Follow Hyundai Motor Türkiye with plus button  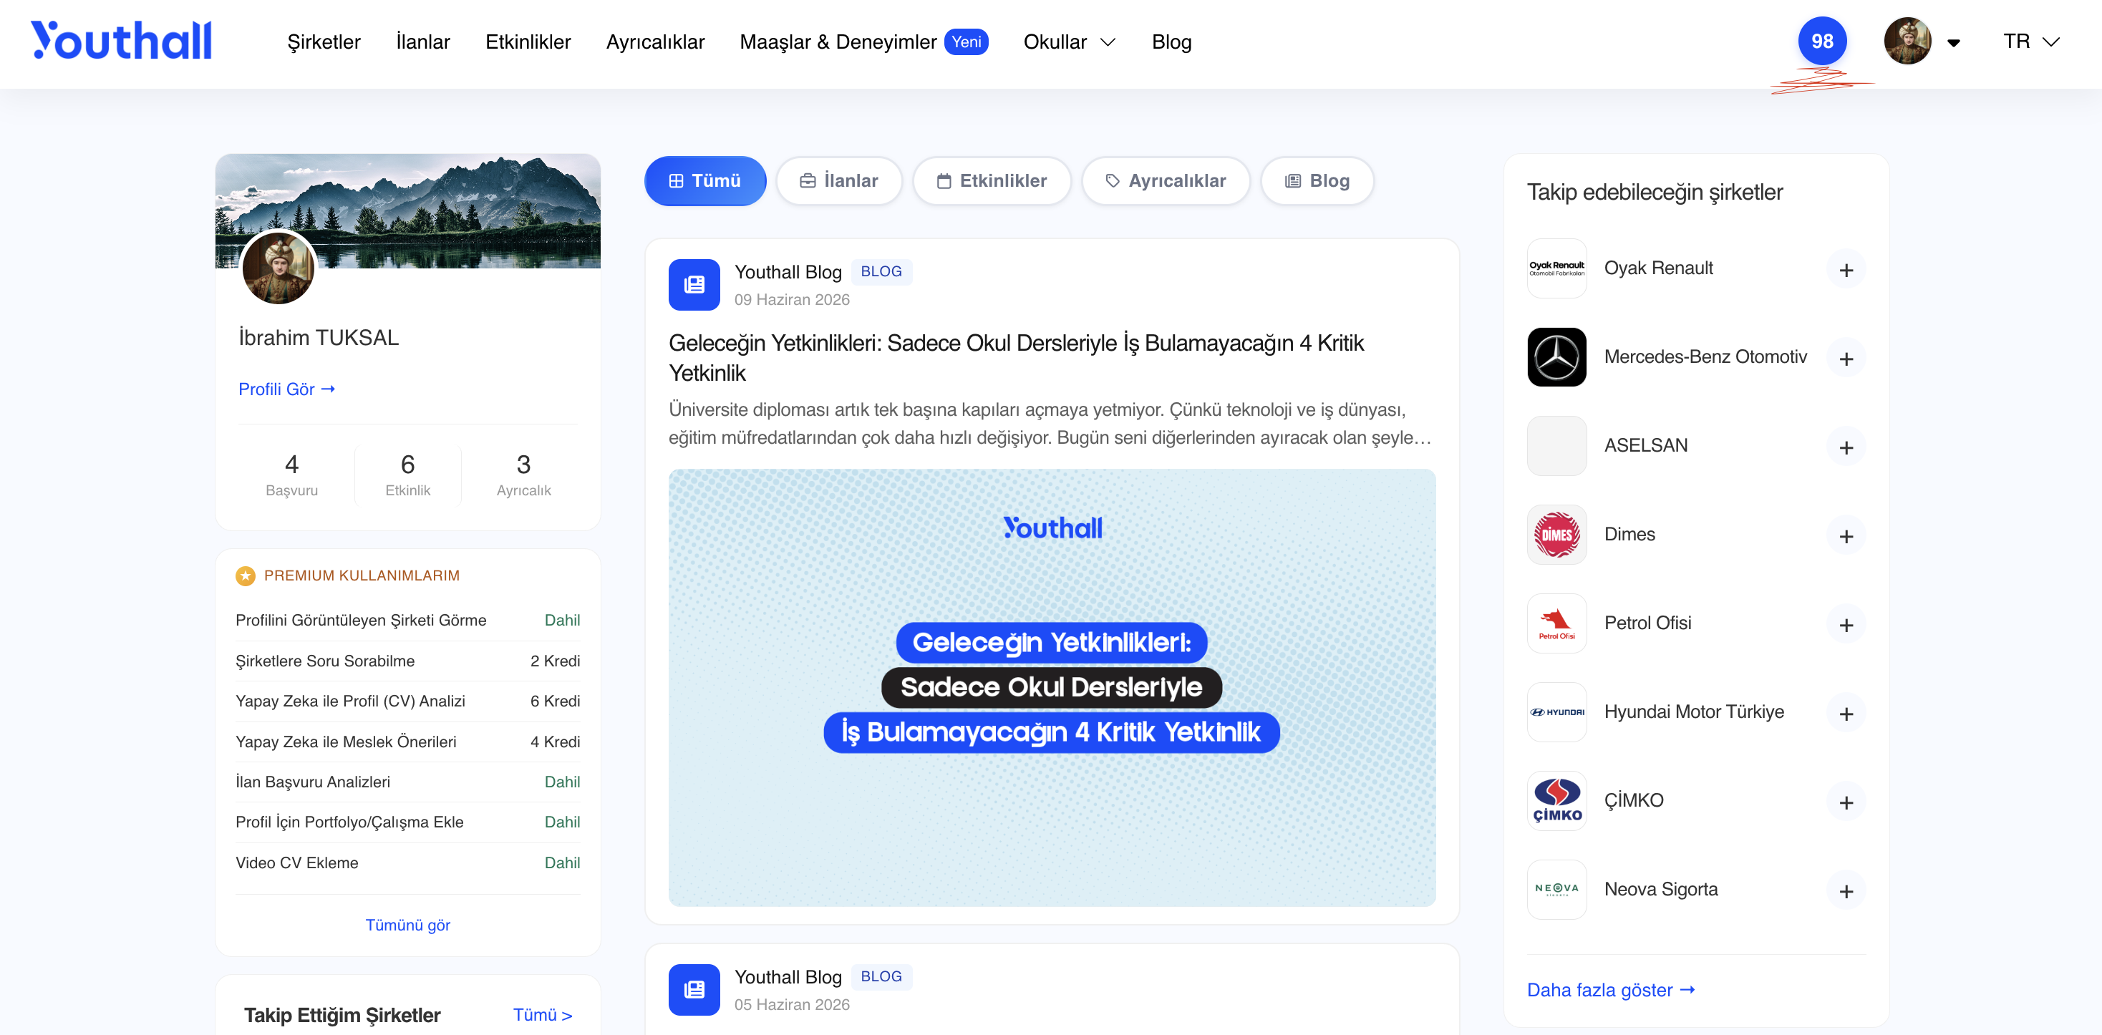[1846, 714]
